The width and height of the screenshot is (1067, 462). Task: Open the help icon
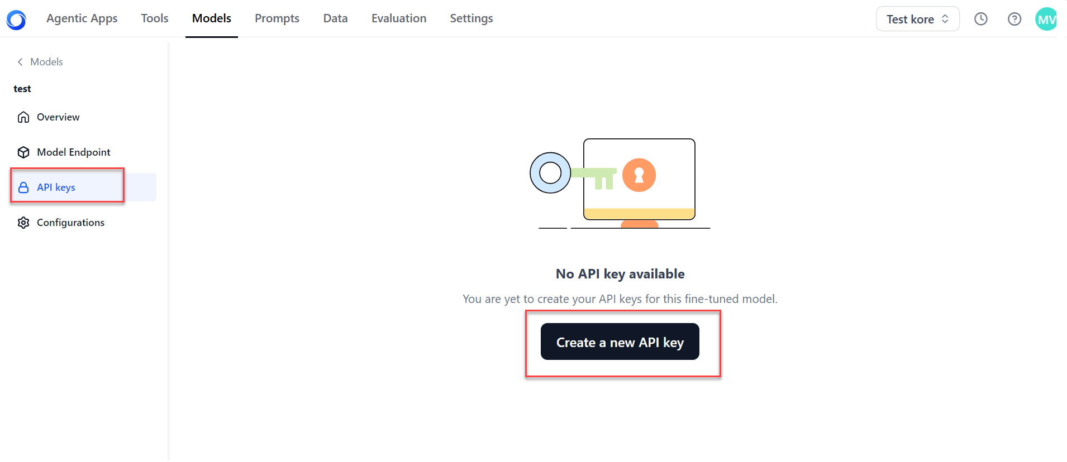(x=1014, y=18)
